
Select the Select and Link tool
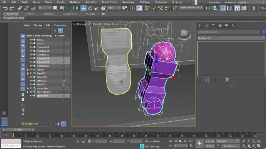(x=20, y=8)
